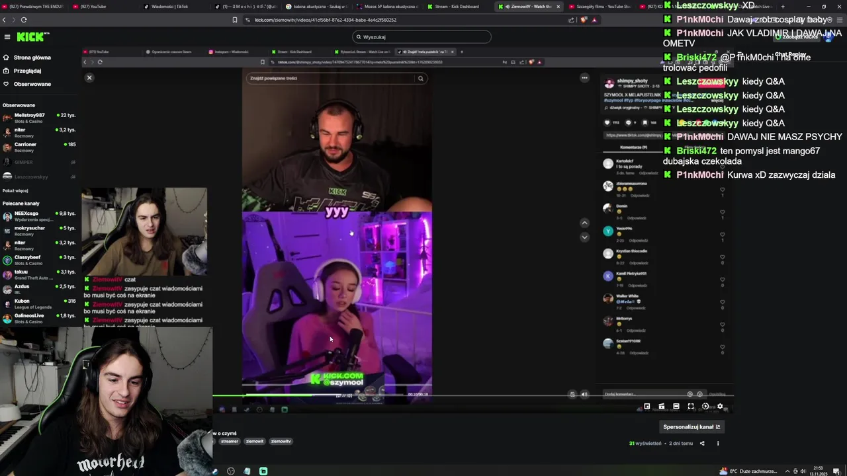Click the clip creation icon
Screen dimensions: 847x476
pyautogui.click(x=662, y=407)
